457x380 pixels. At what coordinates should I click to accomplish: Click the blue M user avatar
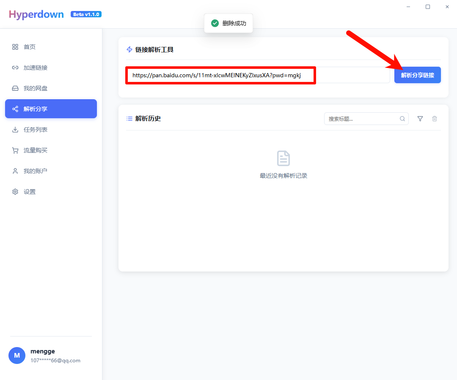click(17, 356)
